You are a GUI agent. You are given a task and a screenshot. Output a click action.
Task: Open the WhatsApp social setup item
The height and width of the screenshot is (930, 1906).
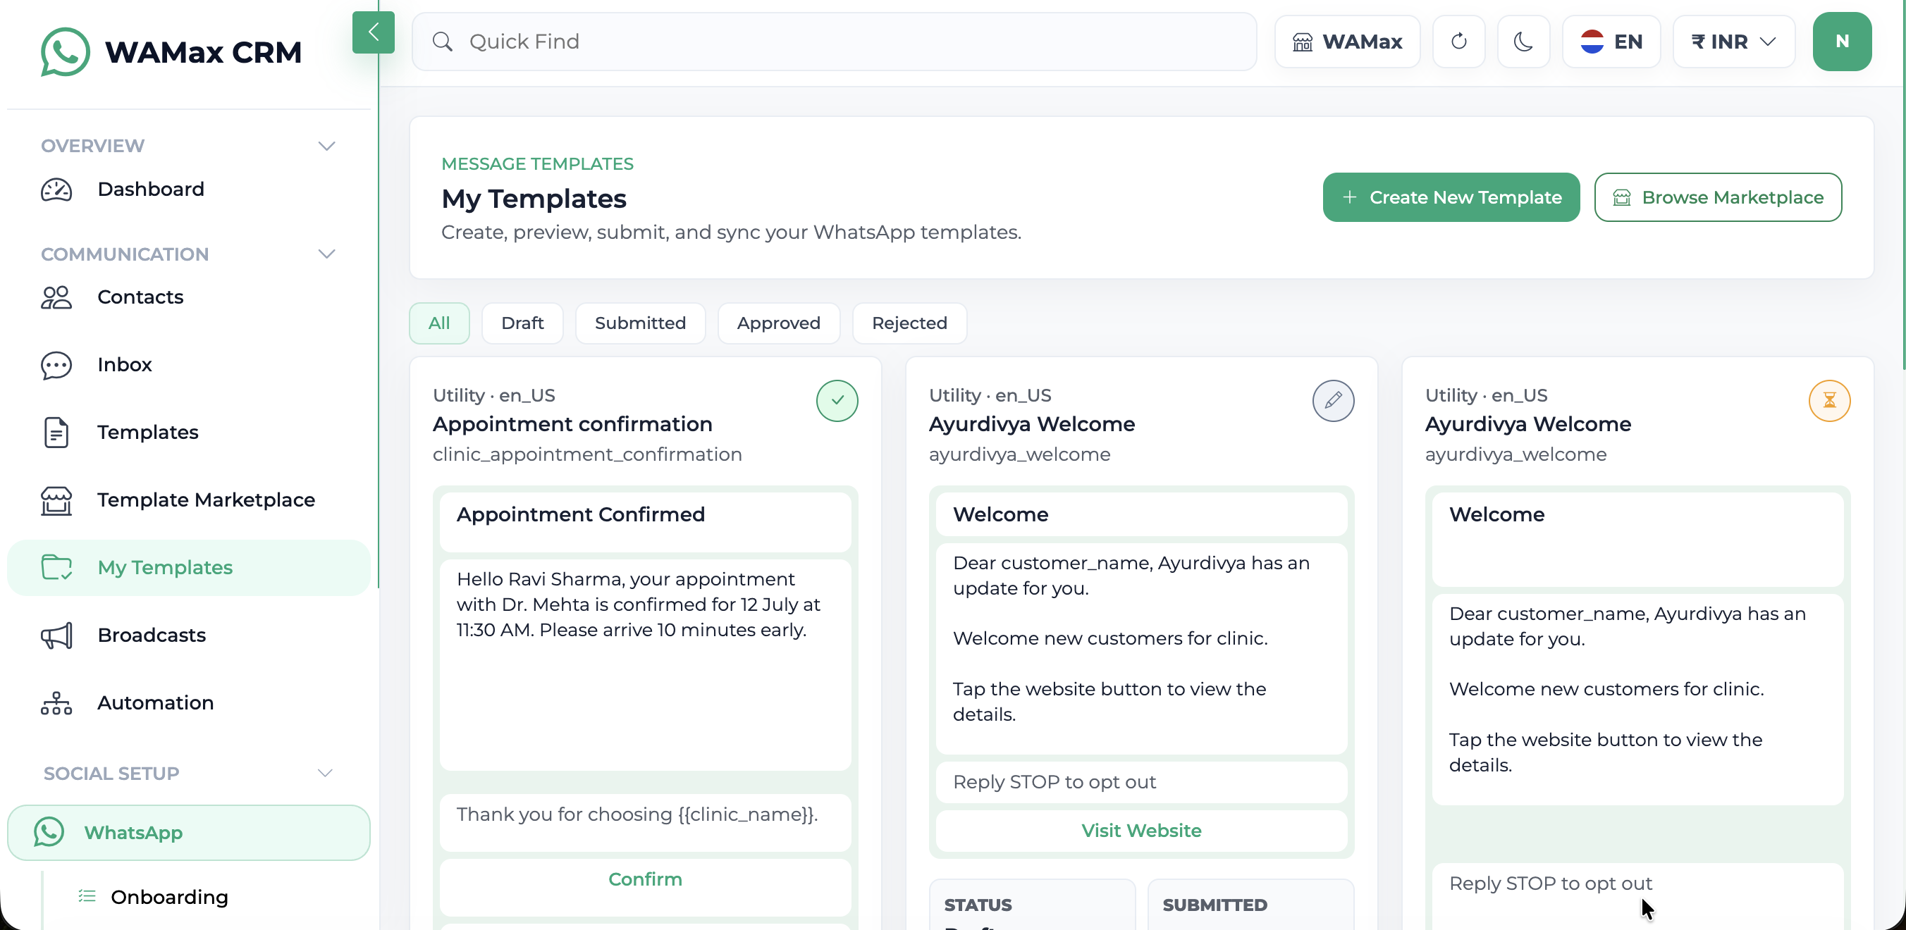pyautogui.click(x=188, y=832)
